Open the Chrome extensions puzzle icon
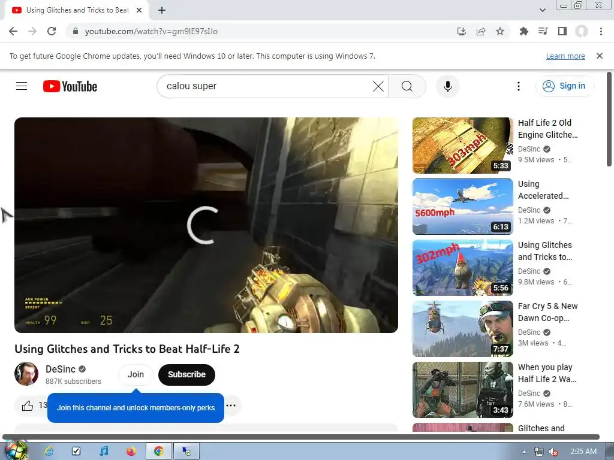The width and height of the screenshot is (614, 460). (x=524, y=31)
